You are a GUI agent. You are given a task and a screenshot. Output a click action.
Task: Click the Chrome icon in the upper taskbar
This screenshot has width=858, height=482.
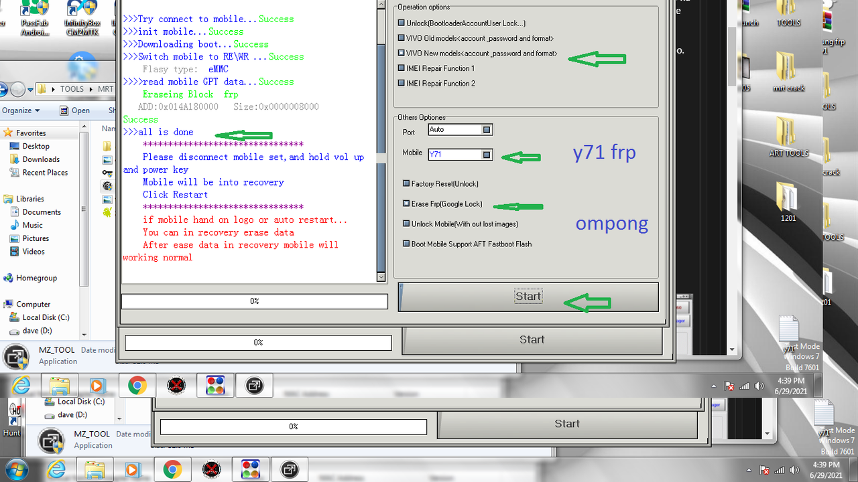point(137,385)
